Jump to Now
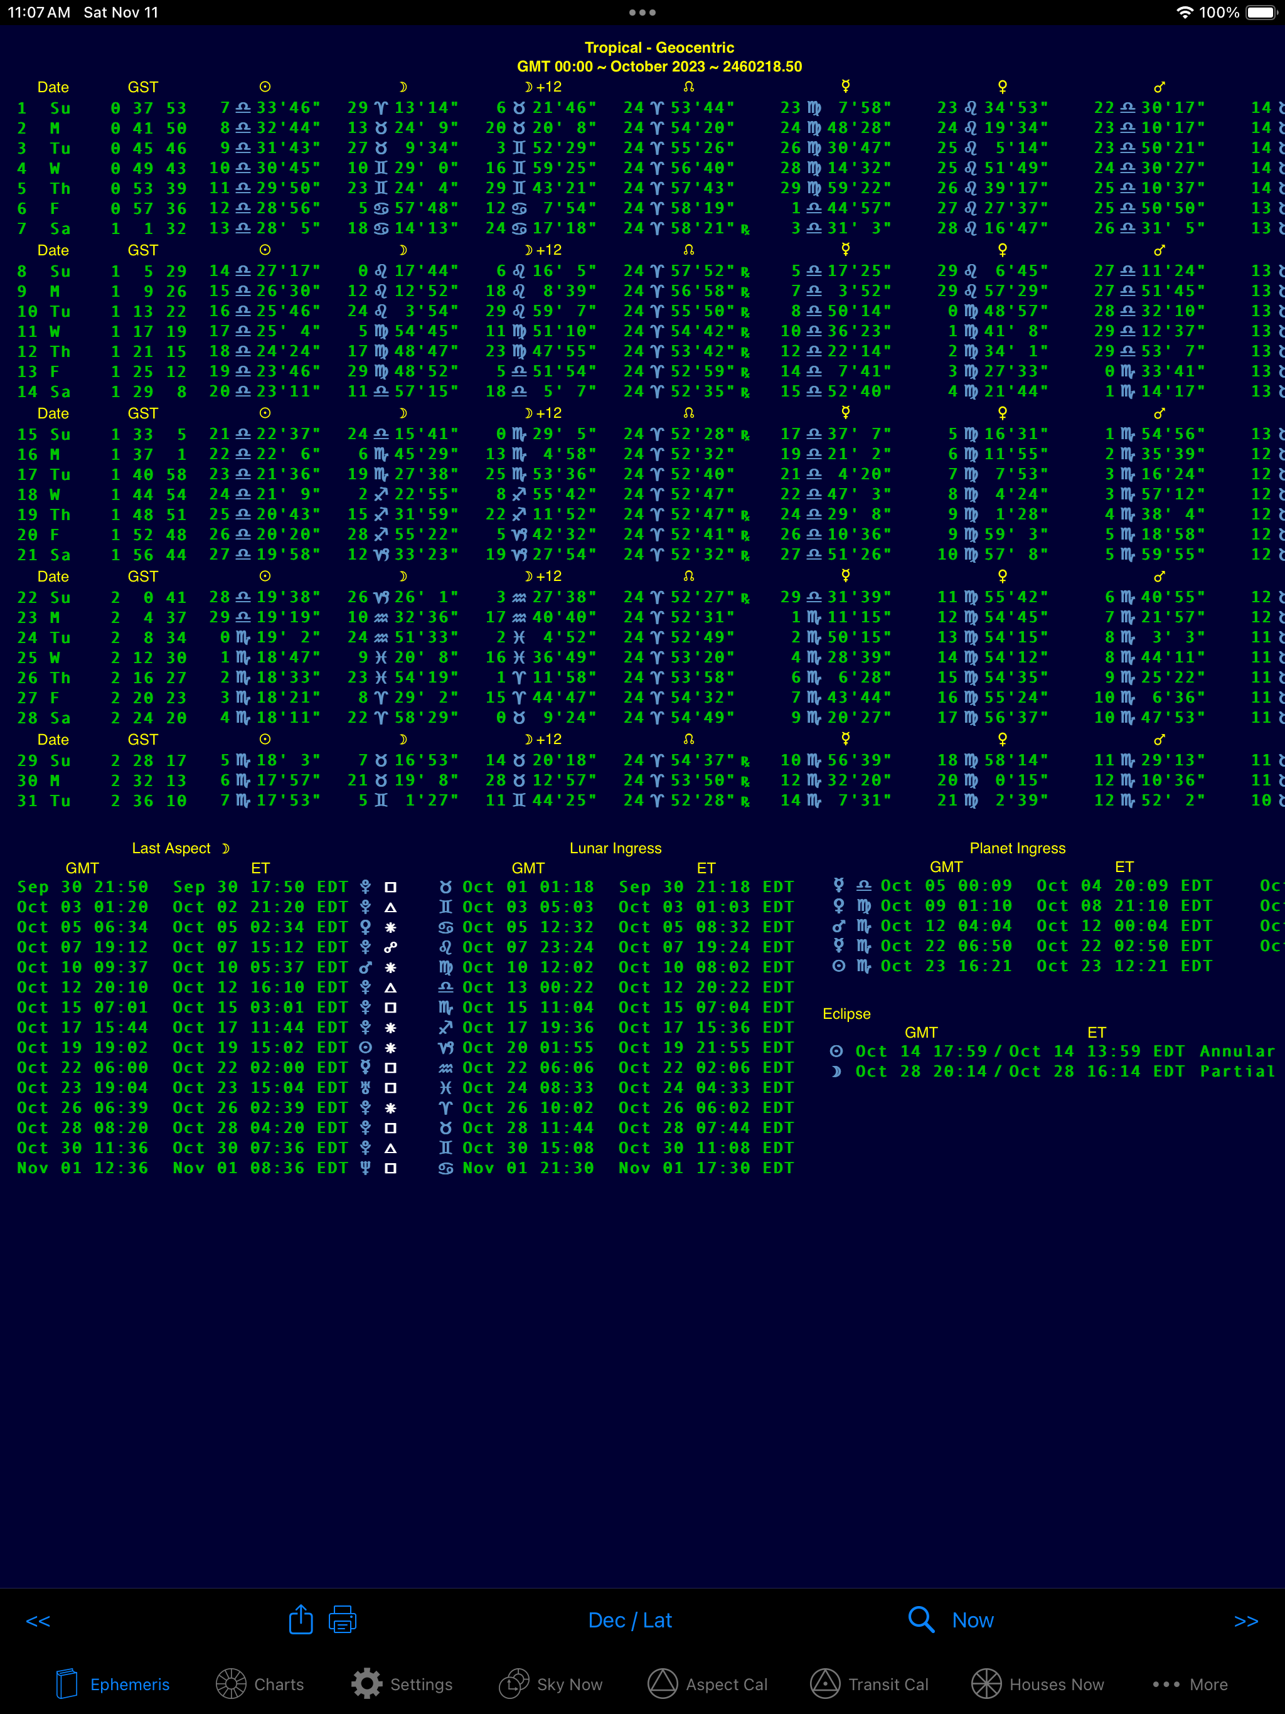The height and width of the screenshot is (1714, 1285). click(x=973, y=1621)
